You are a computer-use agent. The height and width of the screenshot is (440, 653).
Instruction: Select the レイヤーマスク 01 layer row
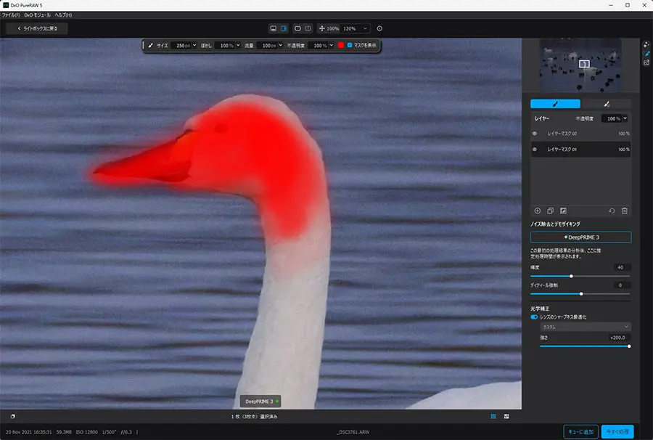(581, 149)
